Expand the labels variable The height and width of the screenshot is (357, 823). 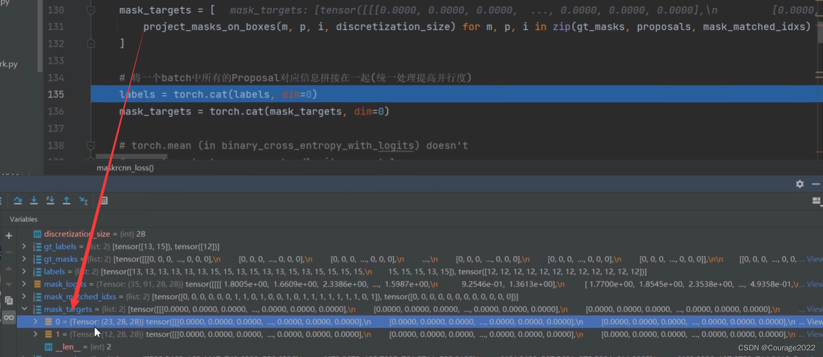pos(24,272)
